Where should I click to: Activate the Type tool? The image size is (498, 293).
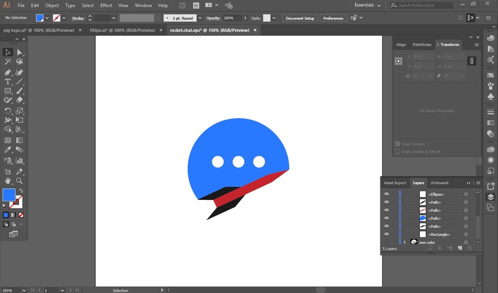(8, 81)
